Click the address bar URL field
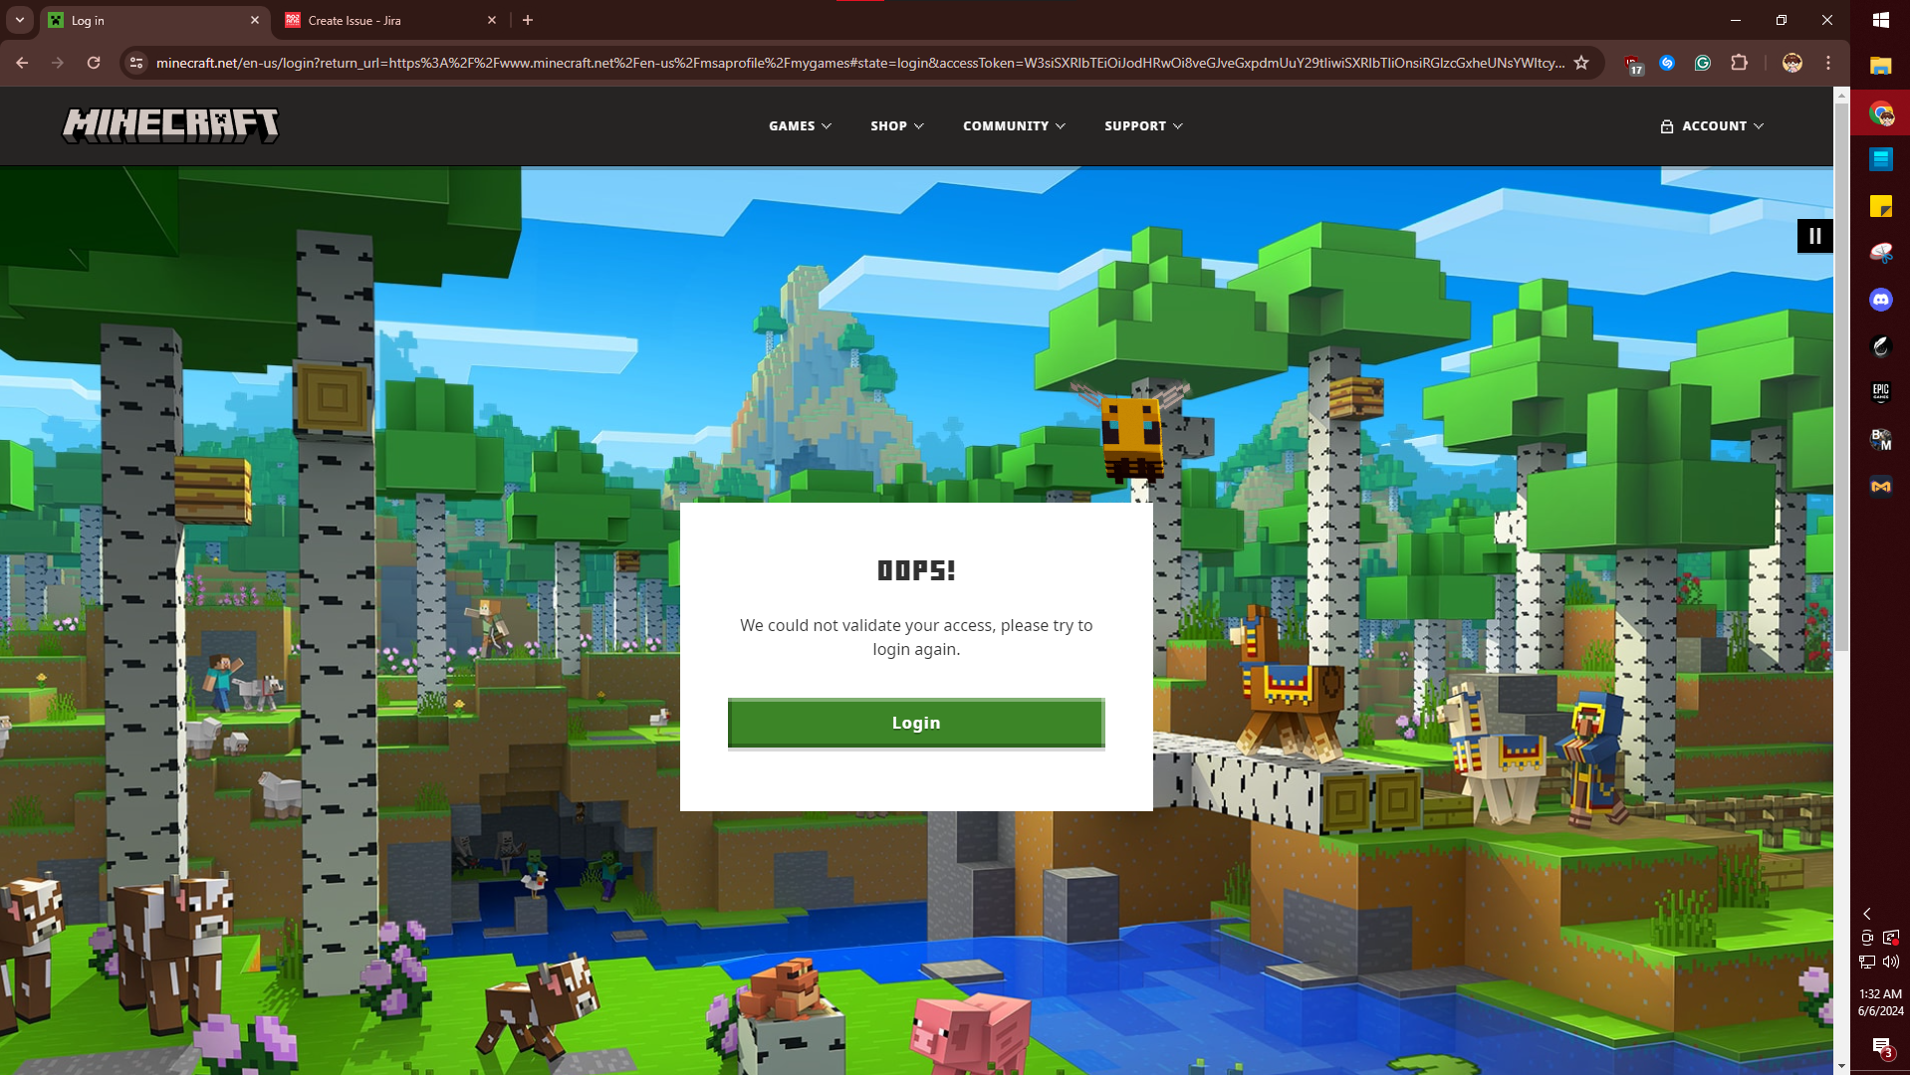This screenshot has height=1075, width=1910. click(860, 63)
